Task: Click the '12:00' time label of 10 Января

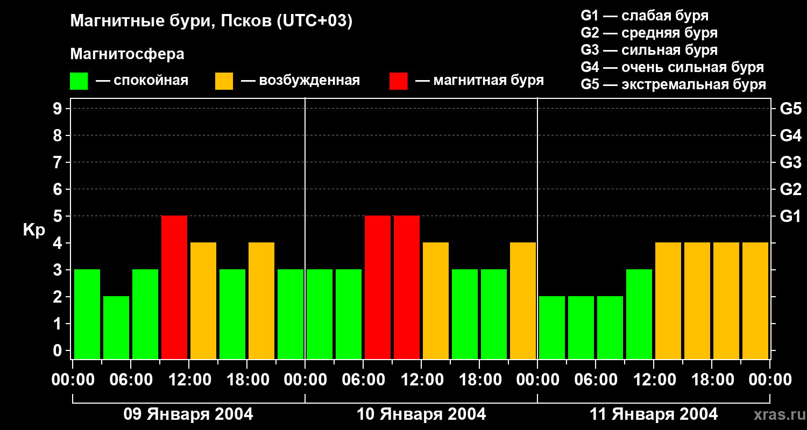Action: pyautogui.click(x=421, y=380)
